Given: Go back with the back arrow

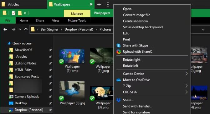Looking at the screenshot, I should click(5, 29).
